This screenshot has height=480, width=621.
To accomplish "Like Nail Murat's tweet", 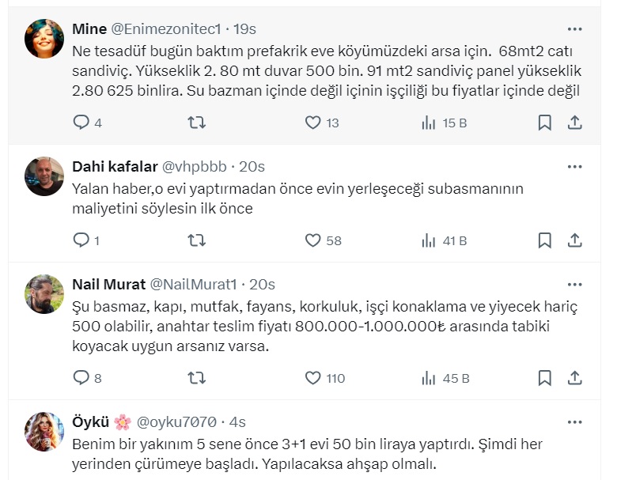I will [x=312, y=378].
